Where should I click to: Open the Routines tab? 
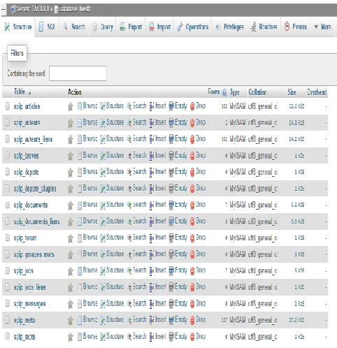pyautogui.click(x=264, y=27)
